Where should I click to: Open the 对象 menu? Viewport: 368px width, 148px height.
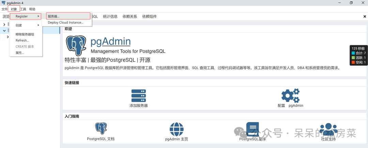tap(14, 10)
